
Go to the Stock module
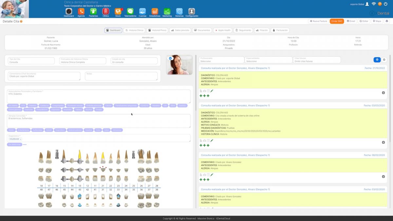click(x=118, y=12)
